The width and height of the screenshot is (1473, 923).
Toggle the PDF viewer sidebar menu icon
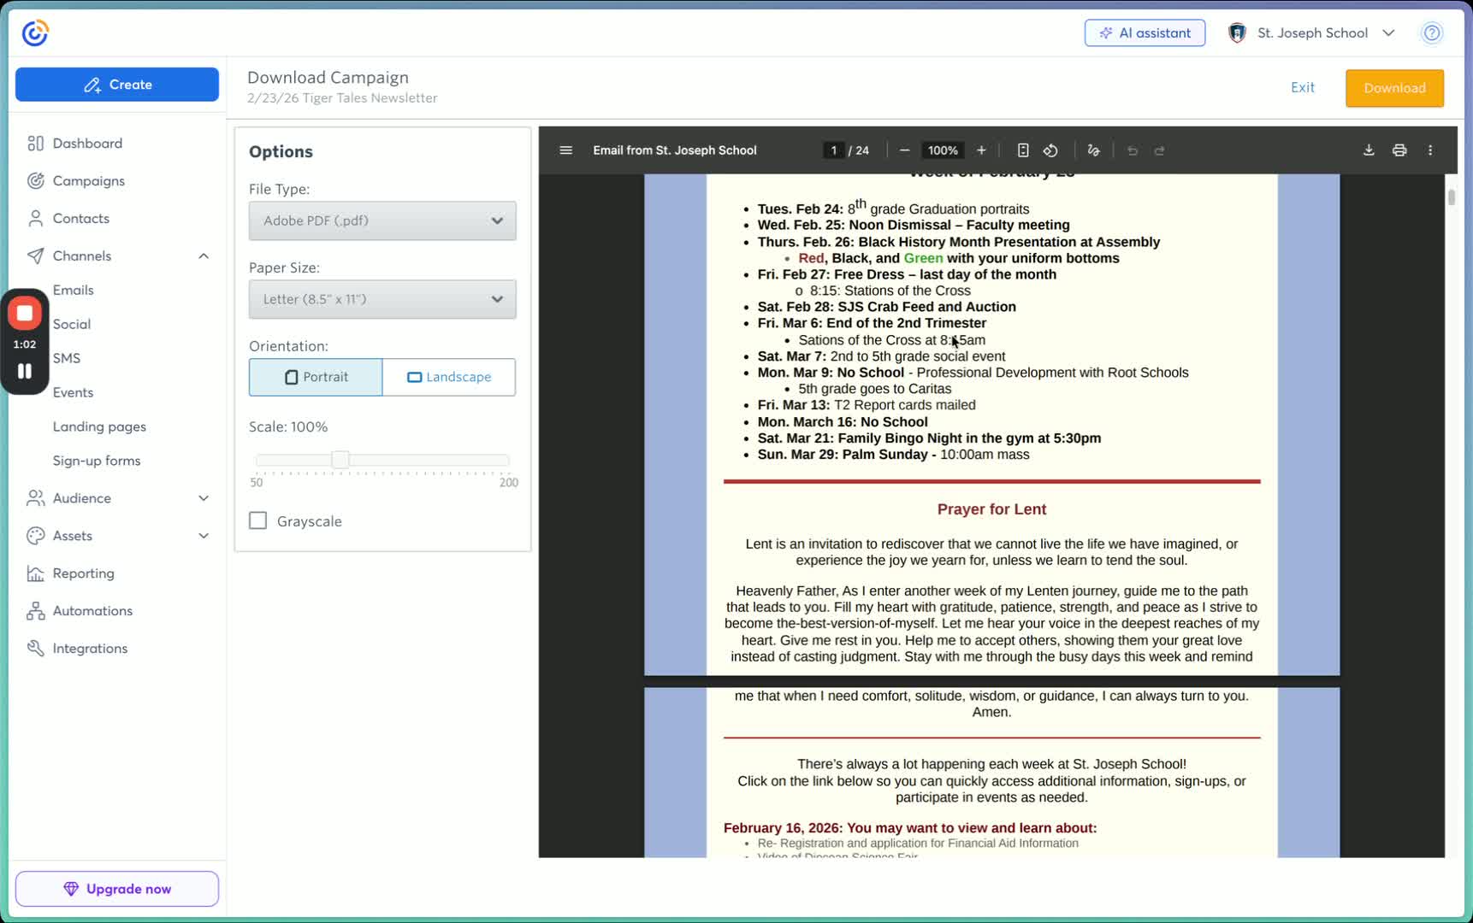tap(565, 150)
